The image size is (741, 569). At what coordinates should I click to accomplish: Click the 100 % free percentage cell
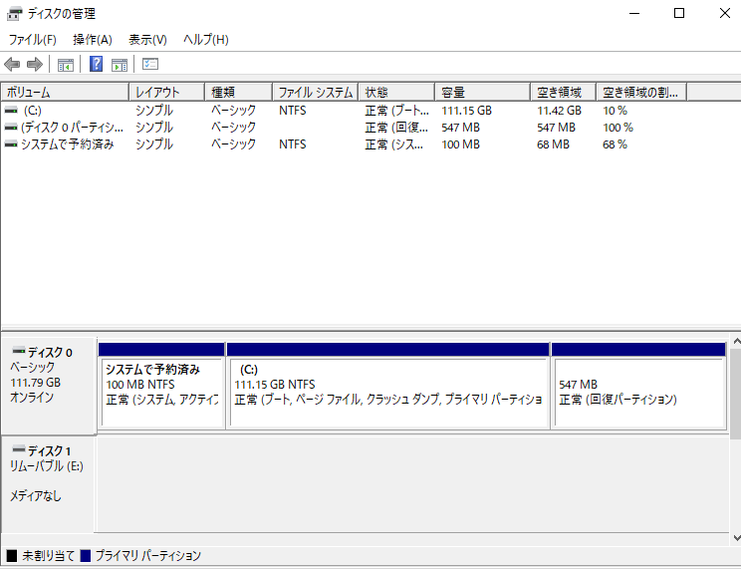point(617,128)
